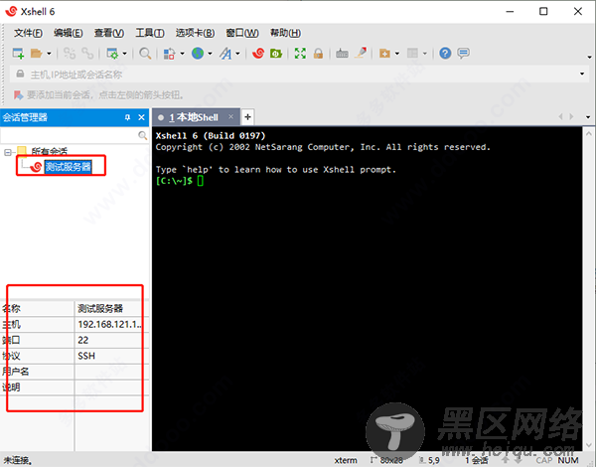Click the keyboard key-mapping toolbar icon
This screenshot has width=596, height=467.
(342, 54)
